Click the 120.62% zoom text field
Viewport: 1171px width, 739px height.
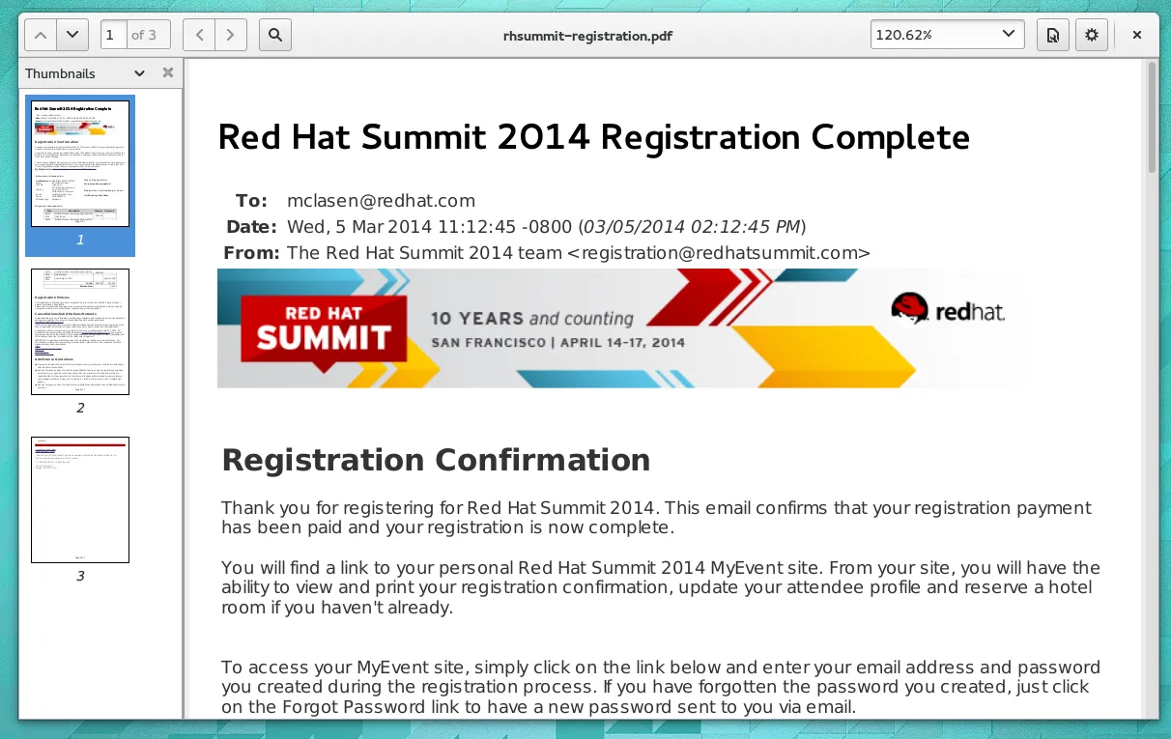(x=928, y=36)
